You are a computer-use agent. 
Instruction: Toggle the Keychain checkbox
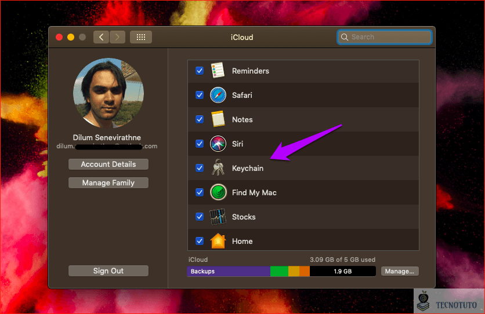coord(200,168)
